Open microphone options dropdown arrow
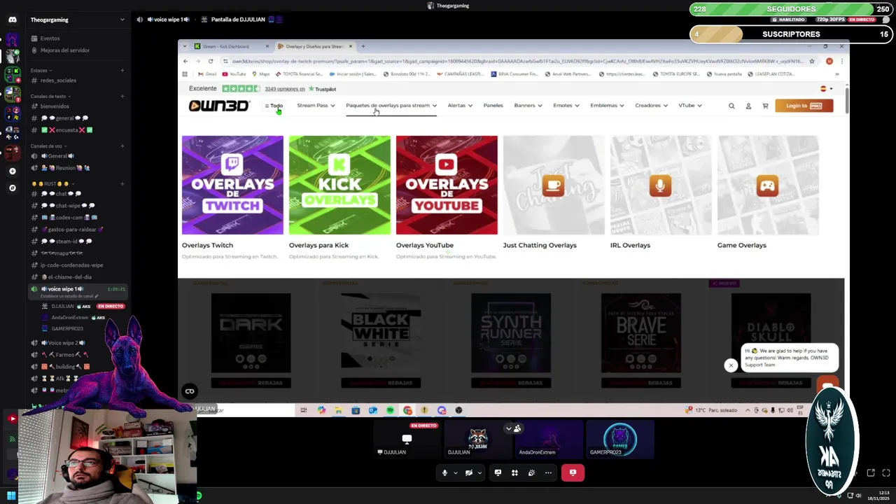The image size is (896, 504). tap(455, 472)
